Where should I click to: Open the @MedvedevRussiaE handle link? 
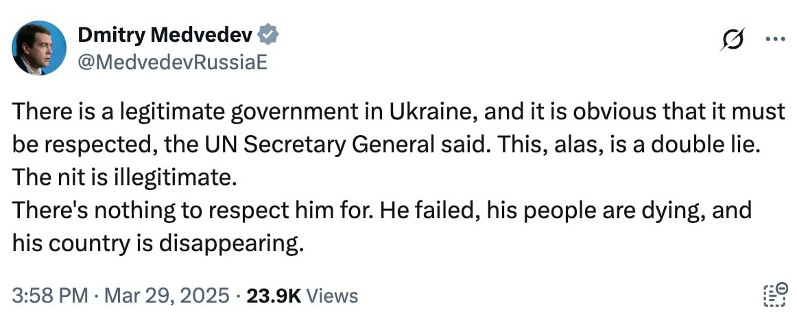point(172,62)
